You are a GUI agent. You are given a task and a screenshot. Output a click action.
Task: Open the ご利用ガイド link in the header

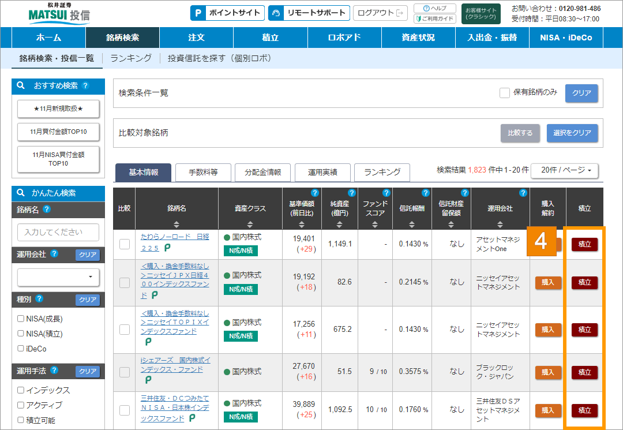coord(435,18)
